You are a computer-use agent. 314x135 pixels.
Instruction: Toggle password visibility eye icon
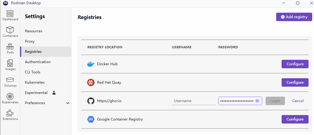click(257, 101)
